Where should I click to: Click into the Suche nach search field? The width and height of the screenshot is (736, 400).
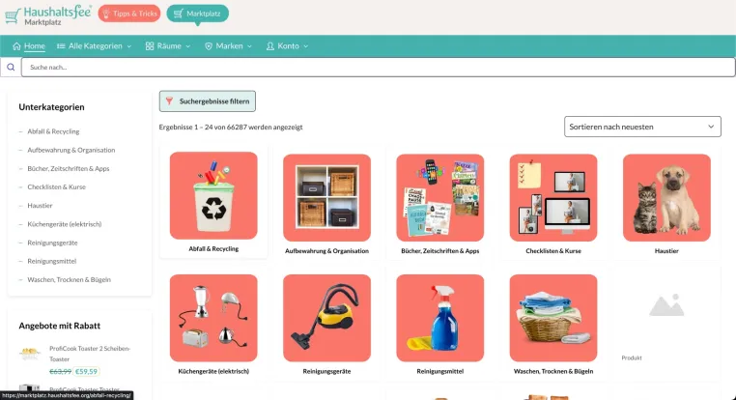click(x=378, y=67)
